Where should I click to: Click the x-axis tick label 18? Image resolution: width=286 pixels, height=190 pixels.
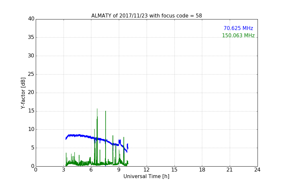pyautogui.click(x=202, y=170)
